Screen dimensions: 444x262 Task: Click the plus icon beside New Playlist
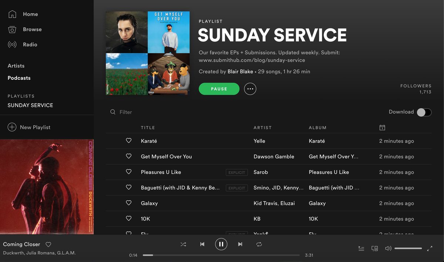(12, 127)
